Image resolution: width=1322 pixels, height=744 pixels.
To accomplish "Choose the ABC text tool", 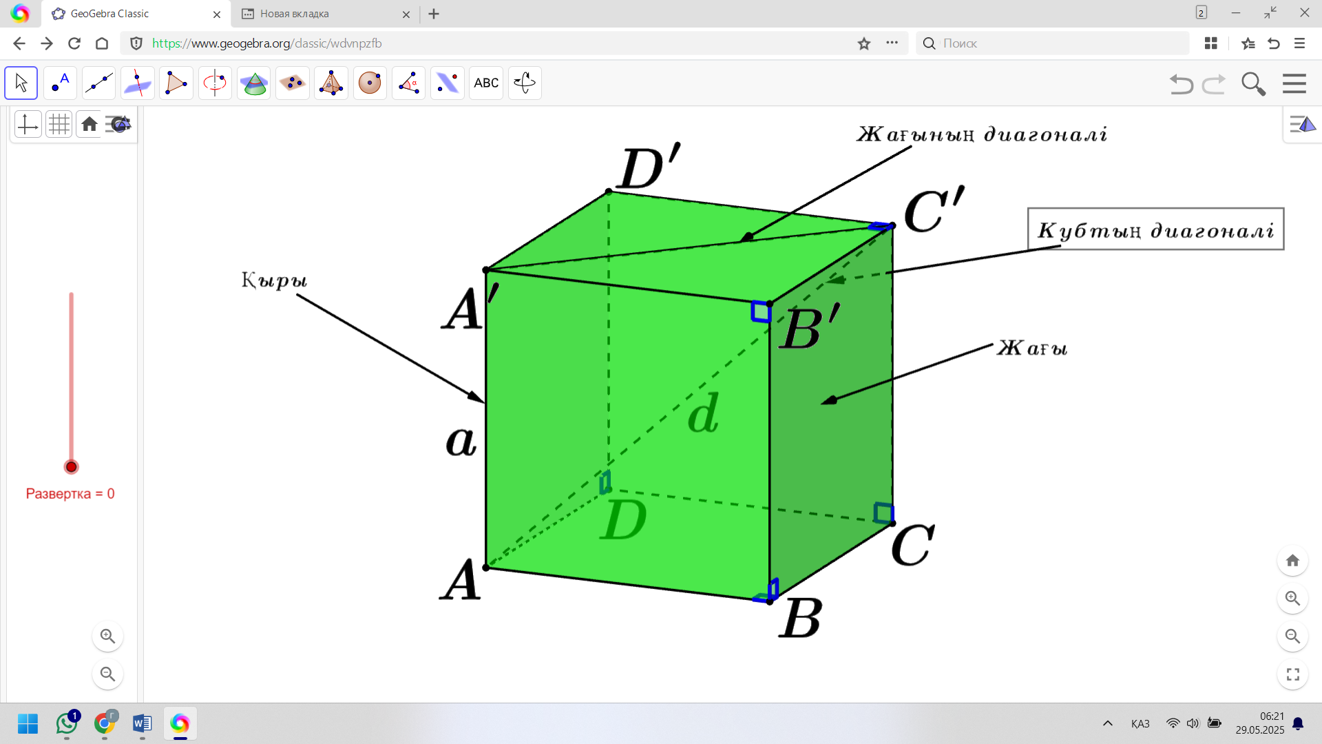I will (x=486, y=83).
